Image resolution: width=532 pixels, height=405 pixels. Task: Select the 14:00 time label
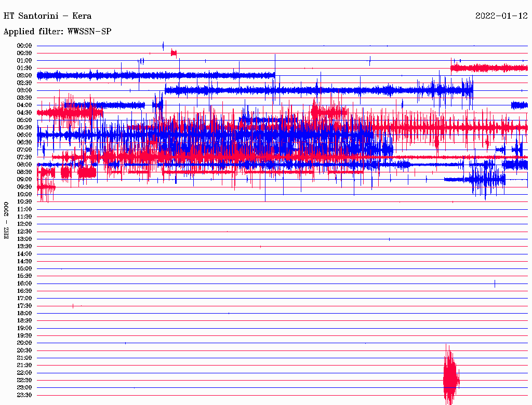pos(24,254)
